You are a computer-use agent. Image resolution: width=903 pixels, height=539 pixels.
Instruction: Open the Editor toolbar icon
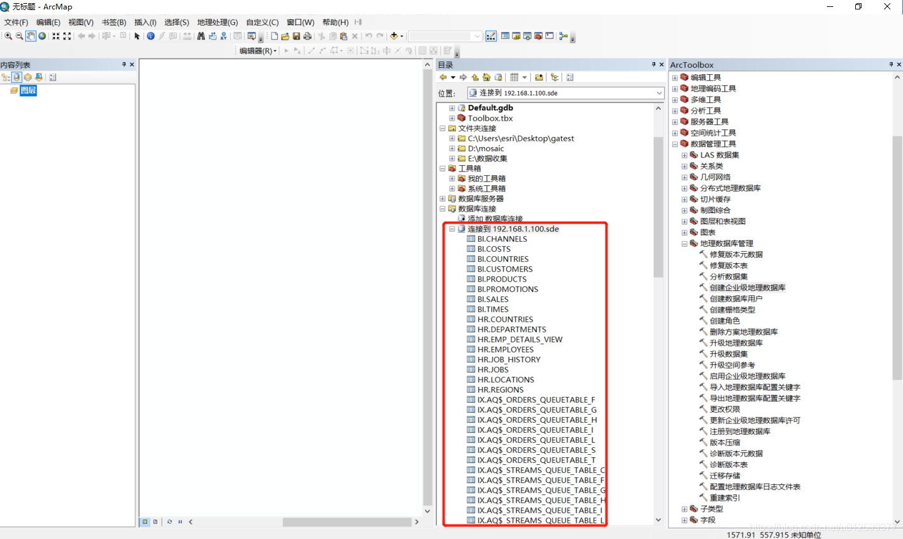[491, 36]
